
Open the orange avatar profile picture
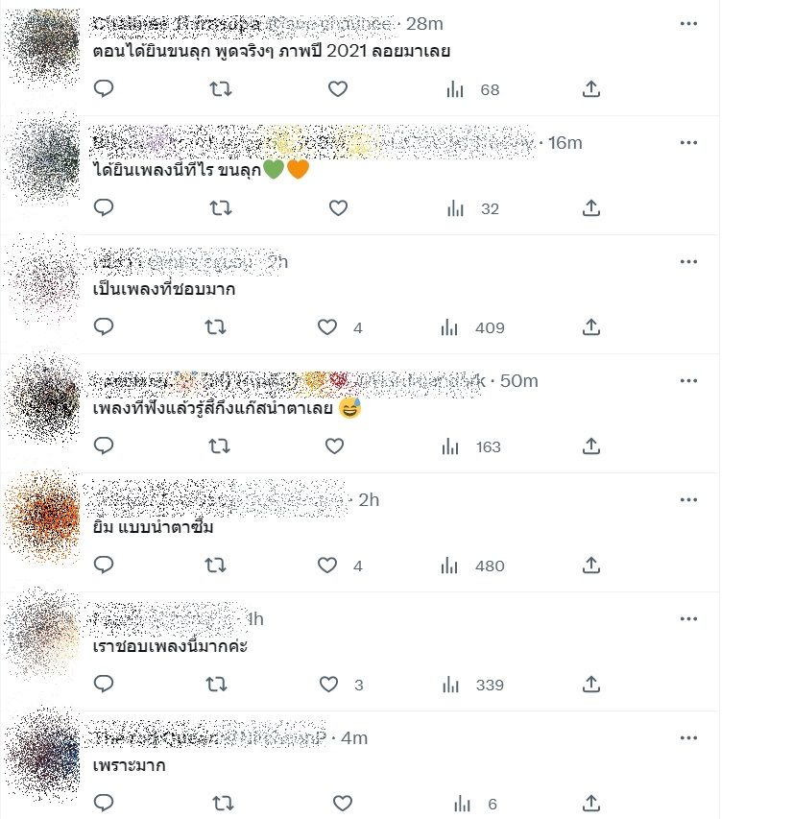click(44, 517)
